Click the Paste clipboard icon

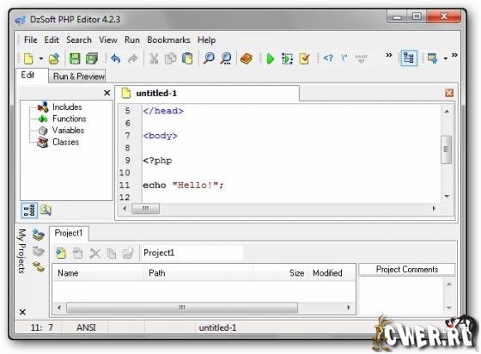click(187, 58)
